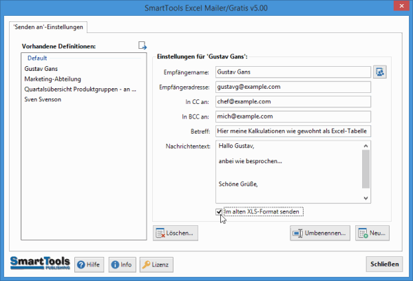Close the Excel Mailer window

(401, 6)
